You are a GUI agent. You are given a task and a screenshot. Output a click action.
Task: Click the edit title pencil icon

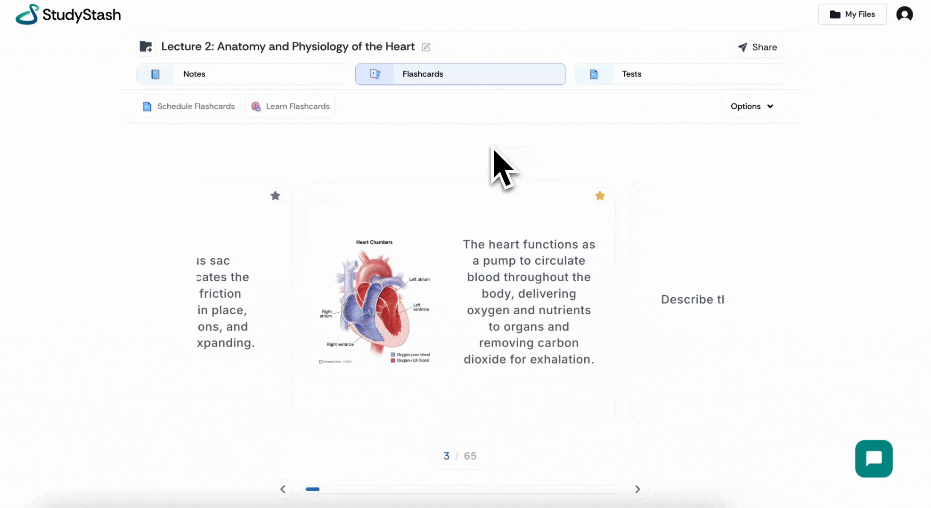(426, 47)
